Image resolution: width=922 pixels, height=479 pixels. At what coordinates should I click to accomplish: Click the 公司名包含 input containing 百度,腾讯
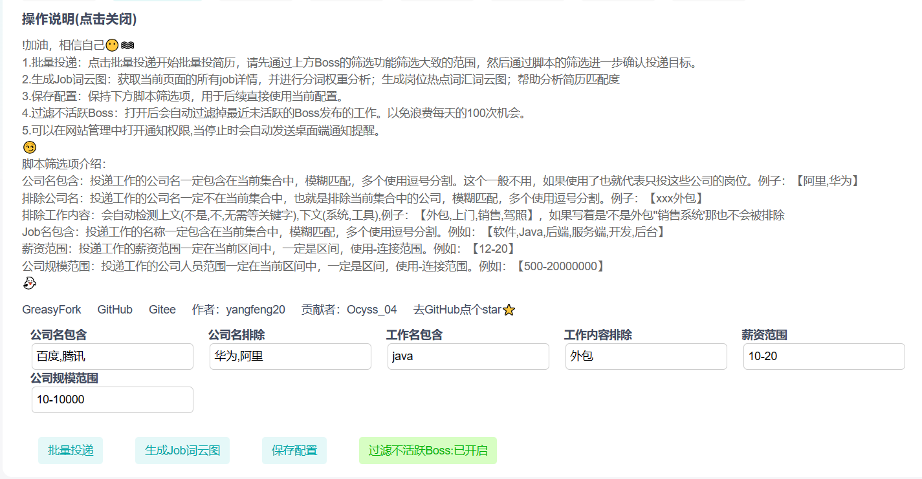[112, 356]
